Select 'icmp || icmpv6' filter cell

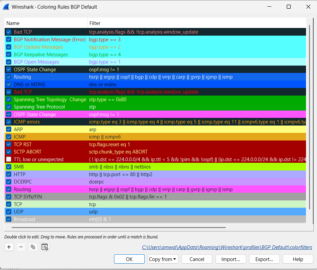pos(105,137)
